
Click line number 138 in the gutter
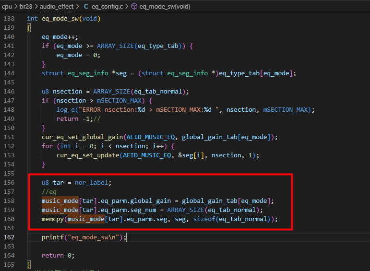coord(9,19)
